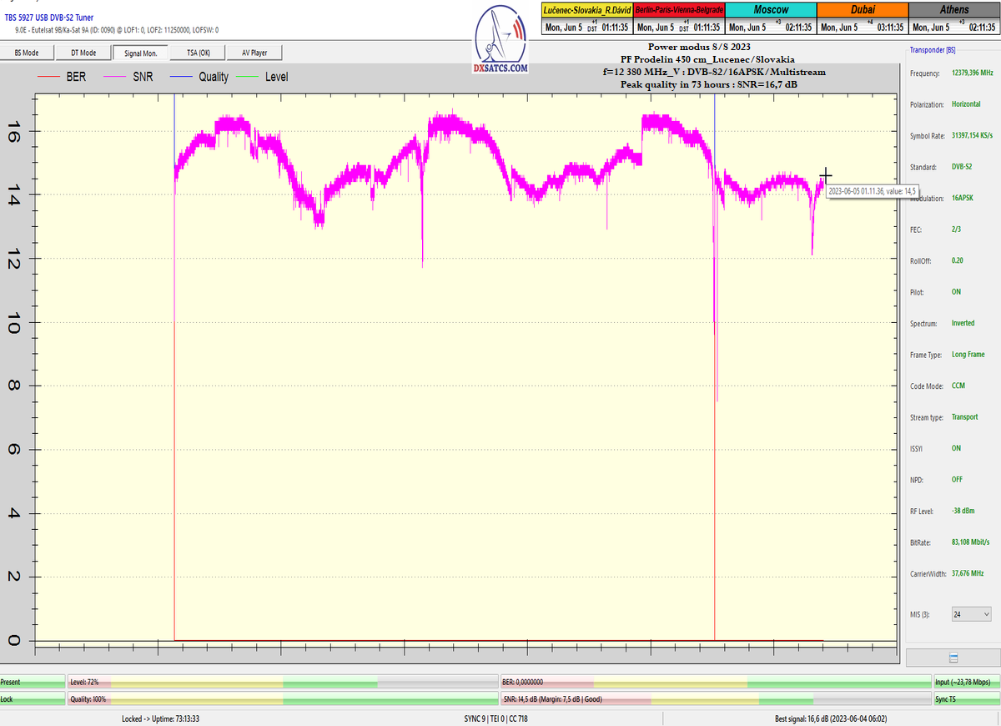
Task: Click the Sync TS status indicator
Action: [965, 699]
